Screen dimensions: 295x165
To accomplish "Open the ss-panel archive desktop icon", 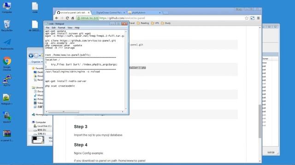I will coord(7,136).
